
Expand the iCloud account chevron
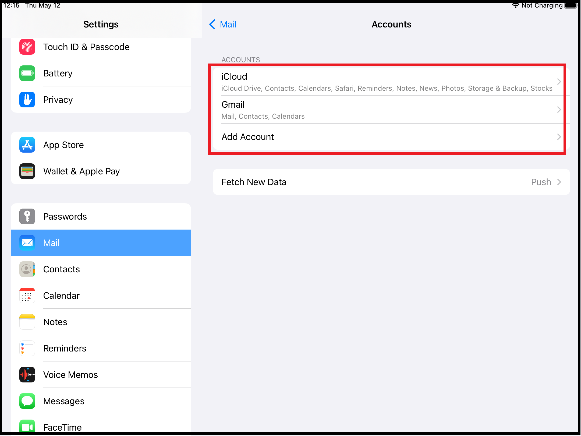coord(559,82)
